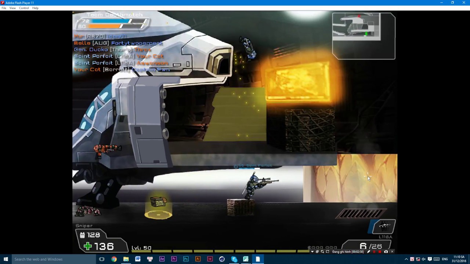Open Microsoft Word from the taskbar
Image resolution: width=470 pixels, height=264 pixels.
(138, 259)
